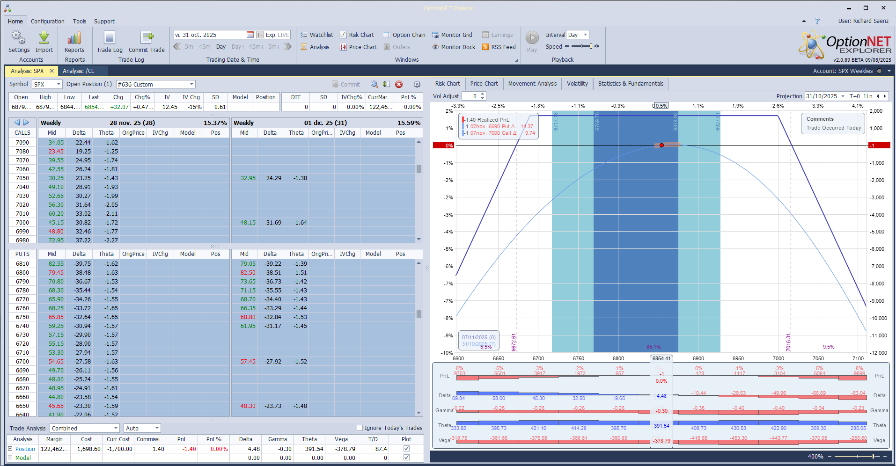The image size is (896, 466).
Task: Click the account status circle indicator
Action: (x=879, y=71)
